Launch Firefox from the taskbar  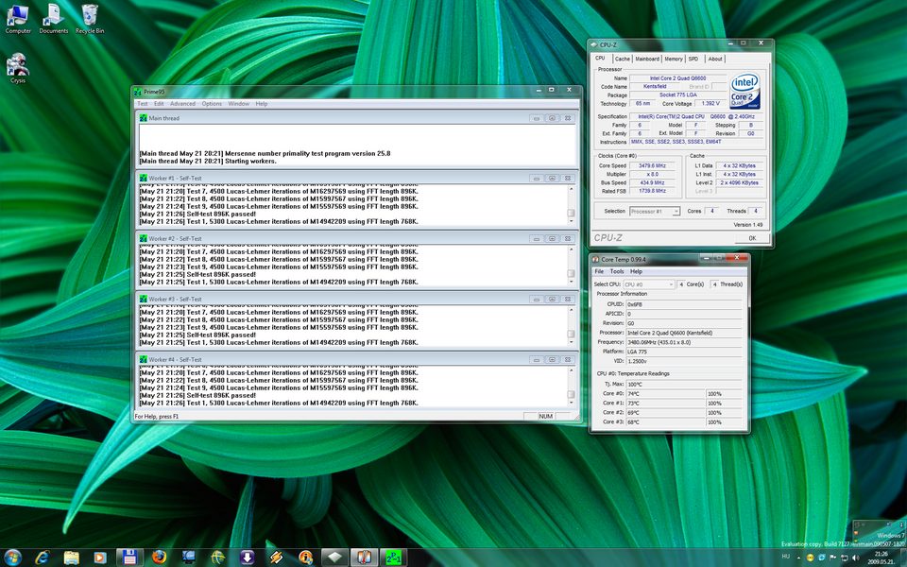point(159,558)
